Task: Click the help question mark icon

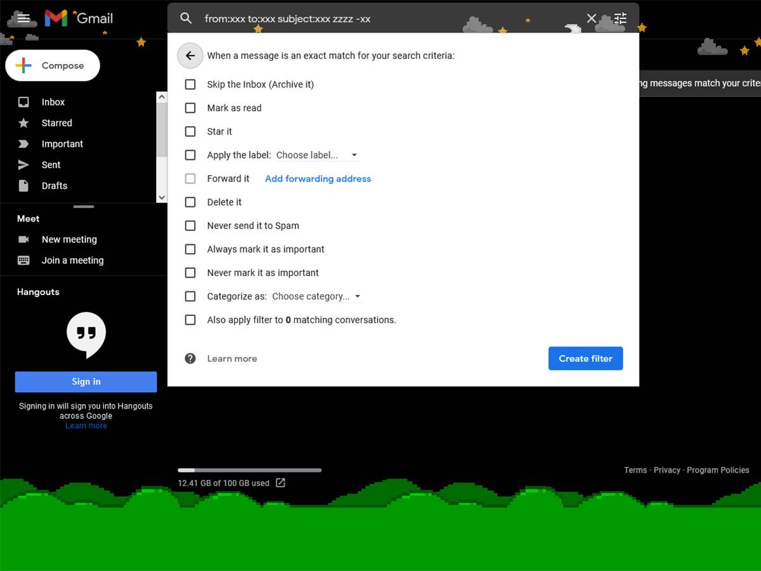Action: pyautogui.click(x=190, y=358)
